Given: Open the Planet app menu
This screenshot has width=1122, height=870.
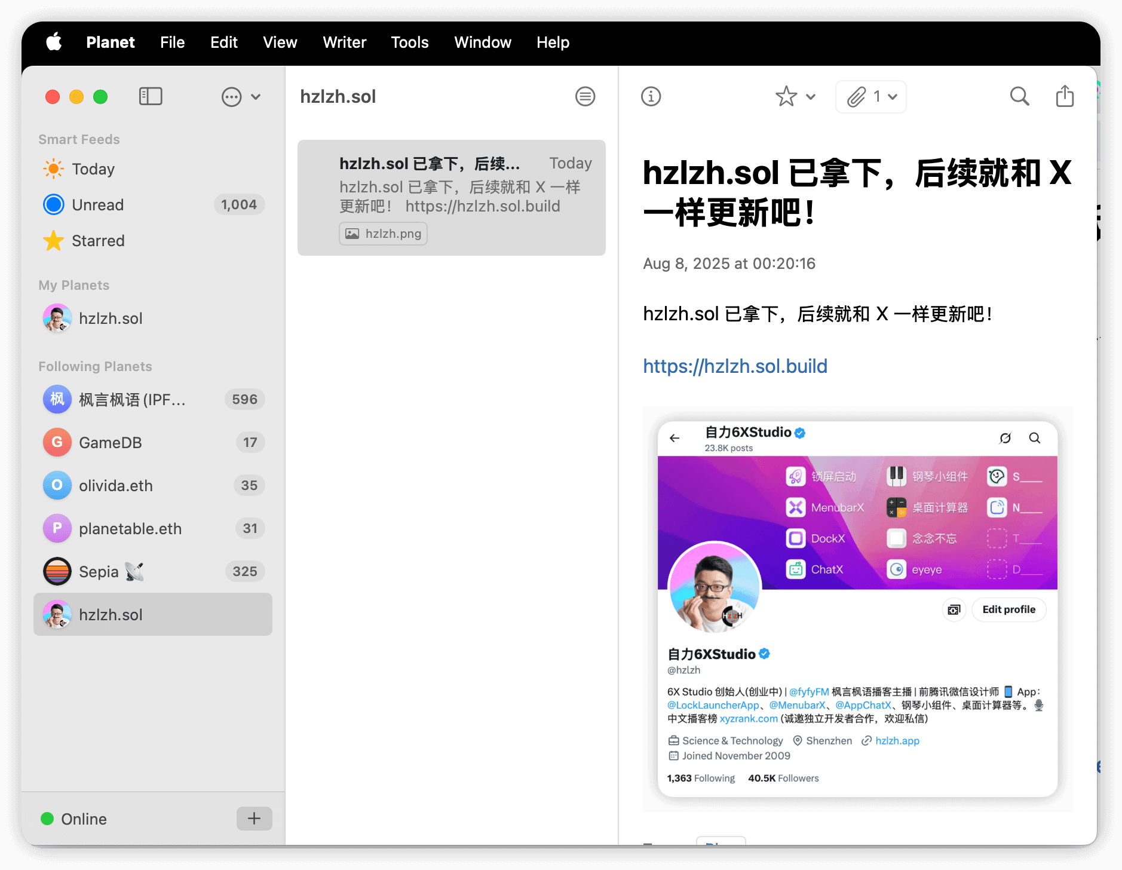Looking at the screenshot, I should [x=111, y=42].
